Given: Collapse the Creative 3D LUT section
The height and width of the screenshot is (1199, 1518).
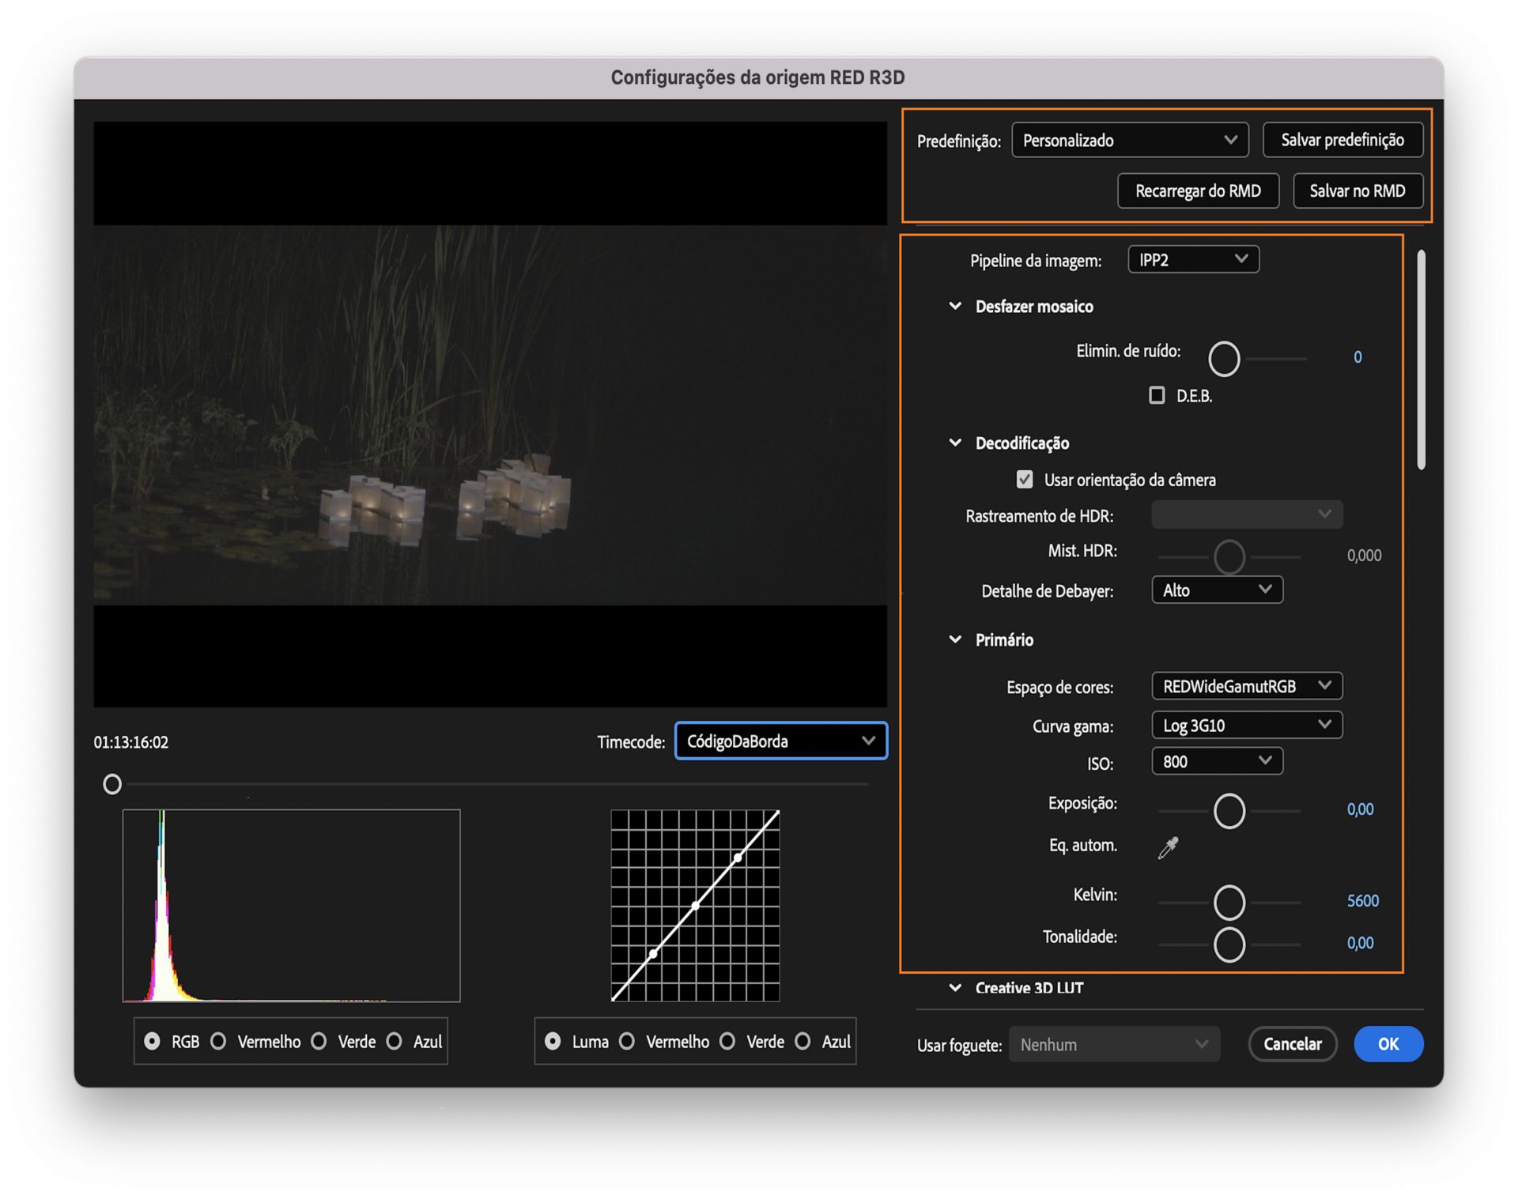Looking at the screenshot, I should [x=955, y=987].
